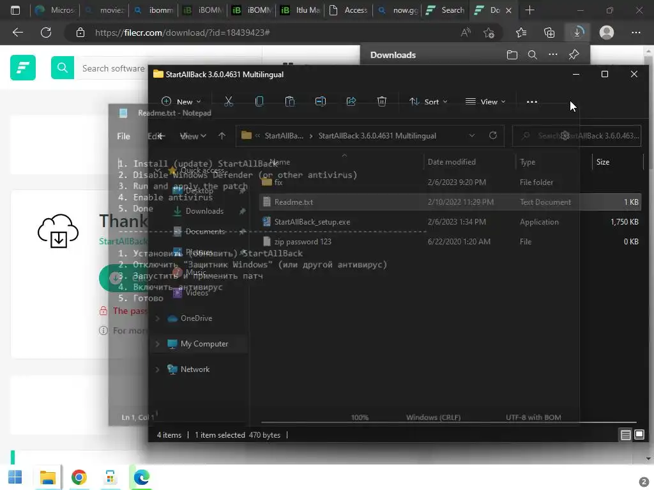Viewport: 654px width, 490px height.
Task: Open Microsoft Store from taskbar
Action: tap(110, 477)
